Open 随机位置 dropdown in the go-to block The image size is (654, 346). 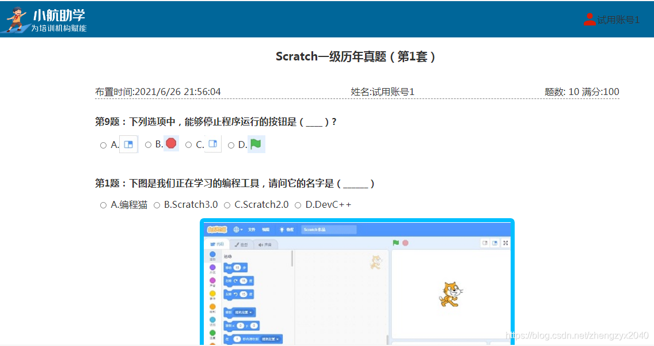[x=244, y=312]
